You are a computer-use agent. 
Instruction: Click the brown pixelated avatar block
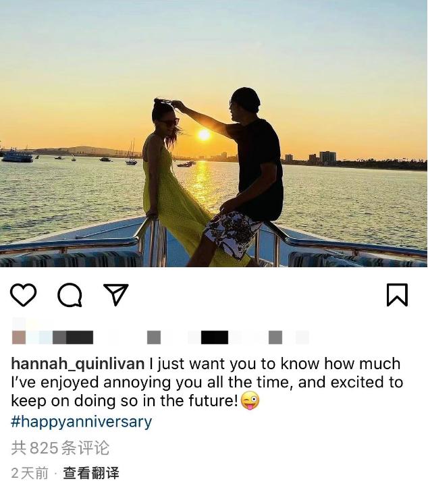(19, 337)
